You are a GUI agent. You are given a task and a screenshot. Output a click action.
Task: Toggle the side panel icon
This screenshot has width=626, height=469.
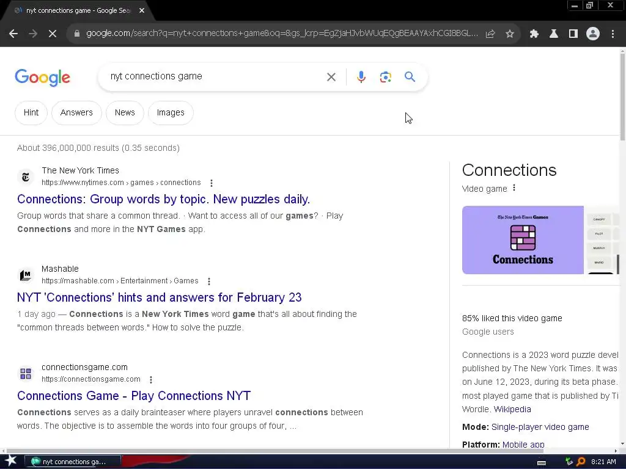coord(573,34)
